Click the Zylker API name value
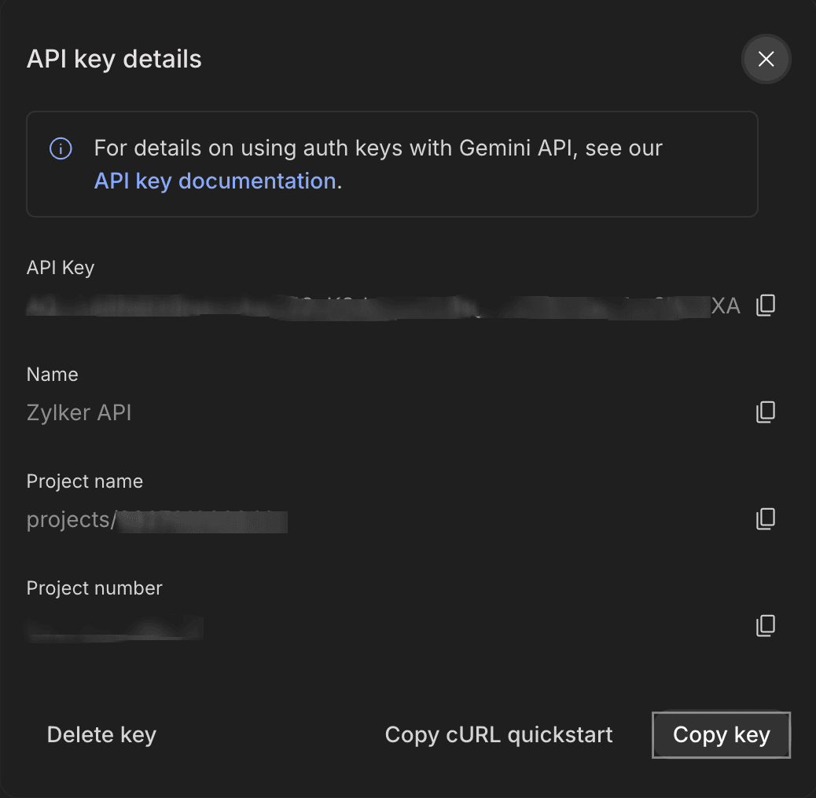Viewport: 816px width, 798px height. tap(79, 413)
